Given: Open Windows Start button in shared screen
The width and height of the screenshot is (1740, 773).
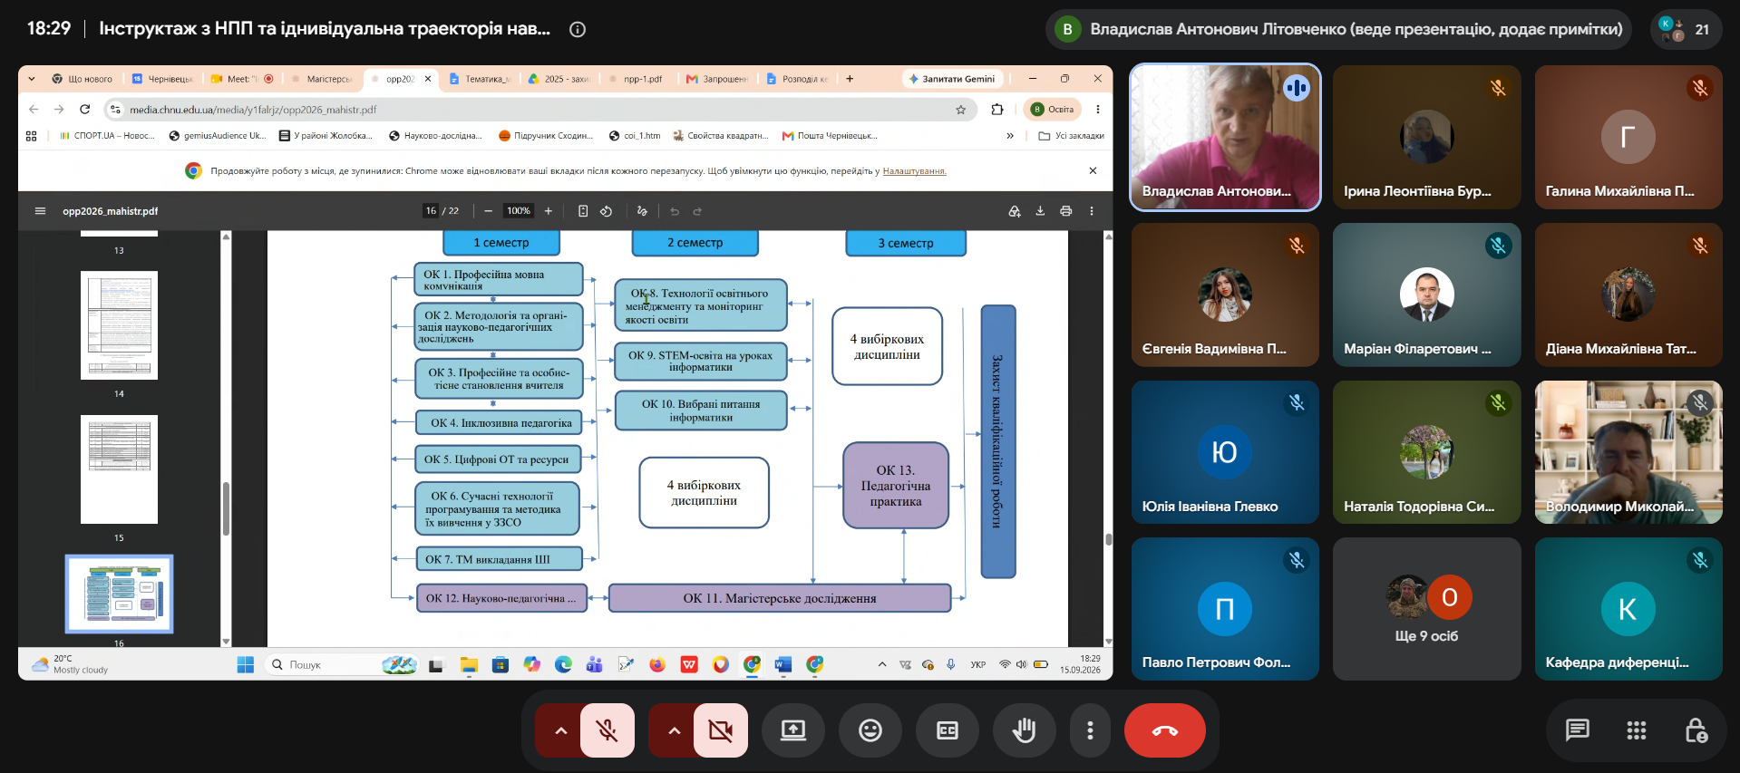Looking at the screenshot, I should [245, 665].
